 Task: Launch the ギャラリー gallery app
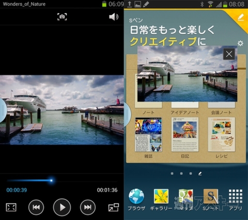coord(161,200)
